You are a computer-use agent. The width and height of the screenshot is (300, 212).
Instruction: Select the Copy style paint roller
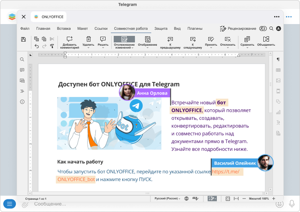click(x=52, y=46)
